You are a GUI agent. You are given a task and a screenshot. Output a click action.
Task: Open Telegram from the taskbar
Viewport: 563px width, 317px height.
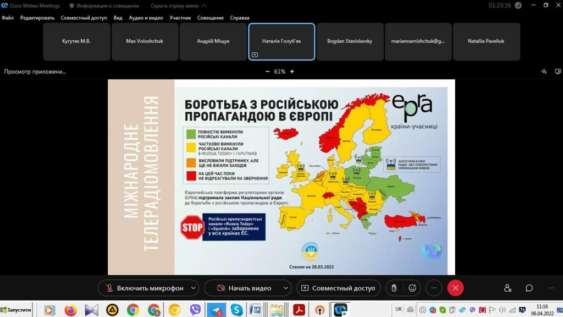pyautogui.click(x=216, y=310)
